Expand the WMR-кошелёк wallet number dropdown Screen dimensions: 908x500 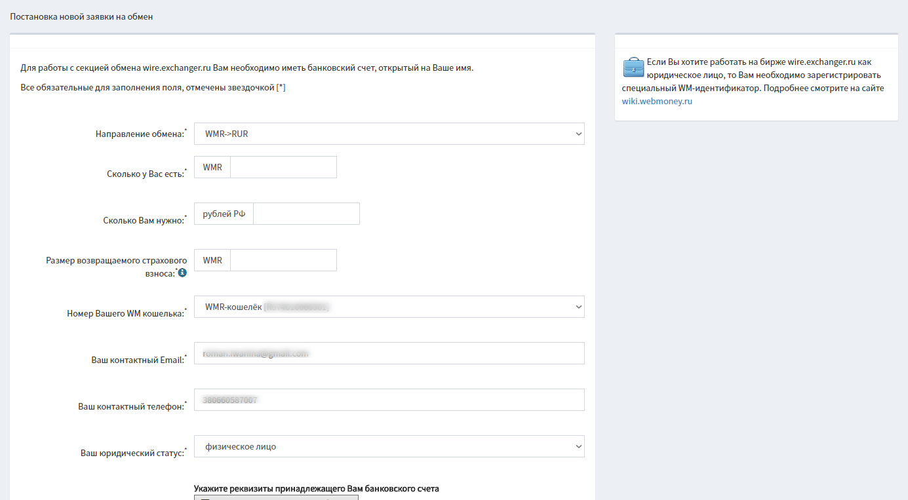(389, 307)
